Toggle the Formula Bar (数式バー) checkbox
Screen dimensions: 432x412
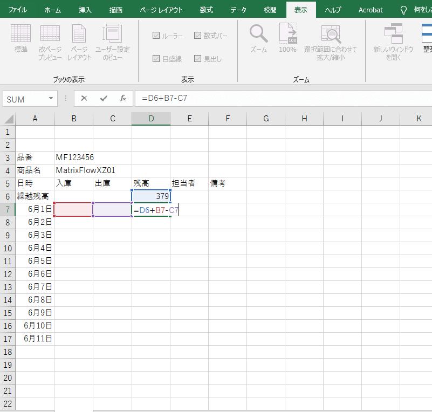click(x=197, y=35)
